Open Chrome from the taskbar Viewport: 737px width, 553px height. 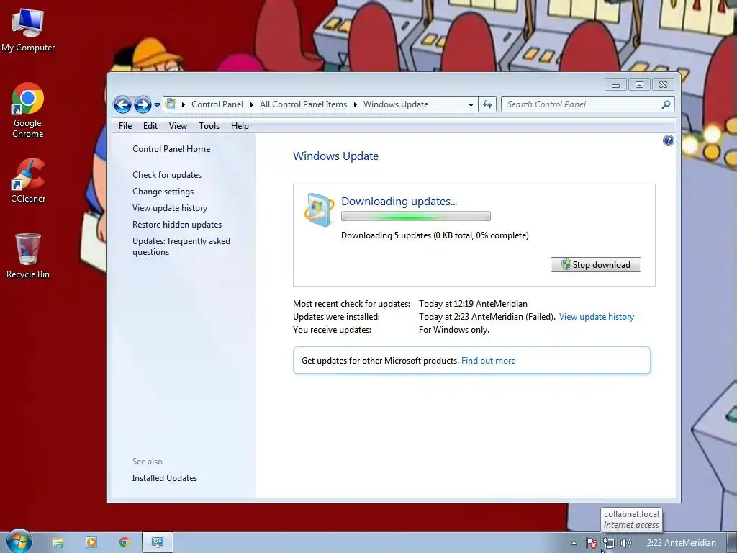pos(124,543)
